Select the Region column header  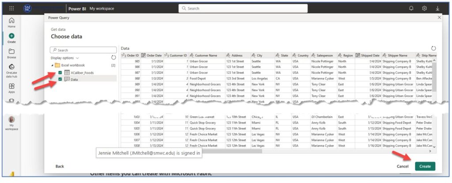coord(346,55)
